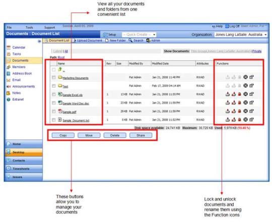Viewport: 272px width, 224px height.
Task: Lock the Sample_Document.txt file
Action: 239,120
